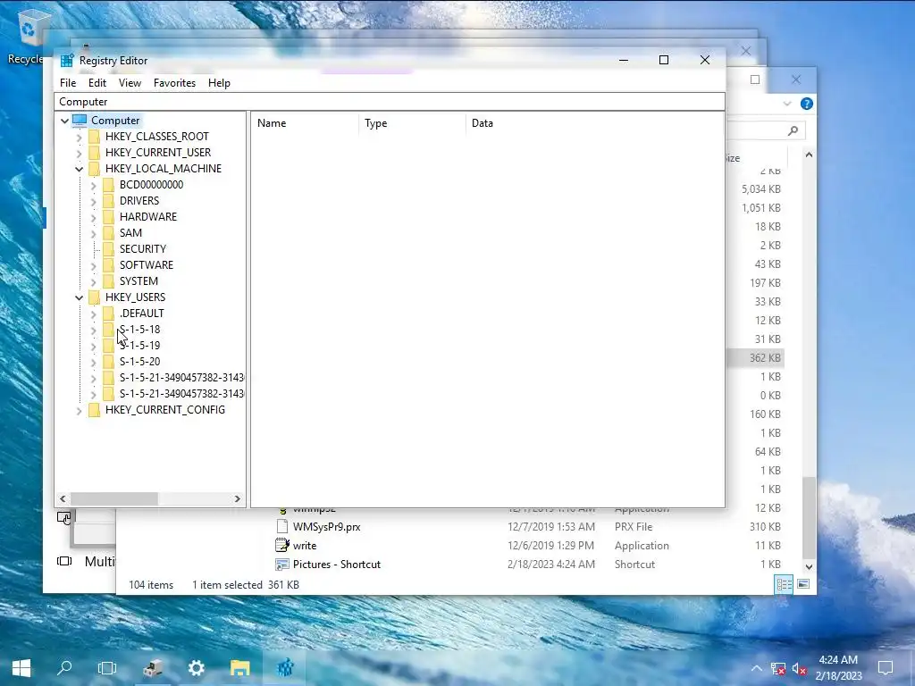The height and width of the screenshot is (686, 915).
Task: Expand the DRIVERS key chevron
Action: (93, 201)
